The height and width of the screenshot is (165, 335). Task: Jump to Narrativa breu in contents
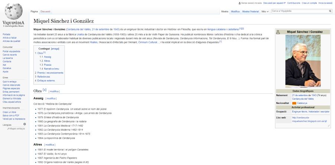52,69
